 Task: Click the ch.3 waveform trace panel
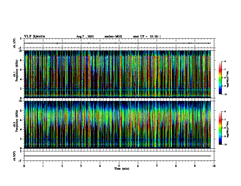click(x=119, y=156)
